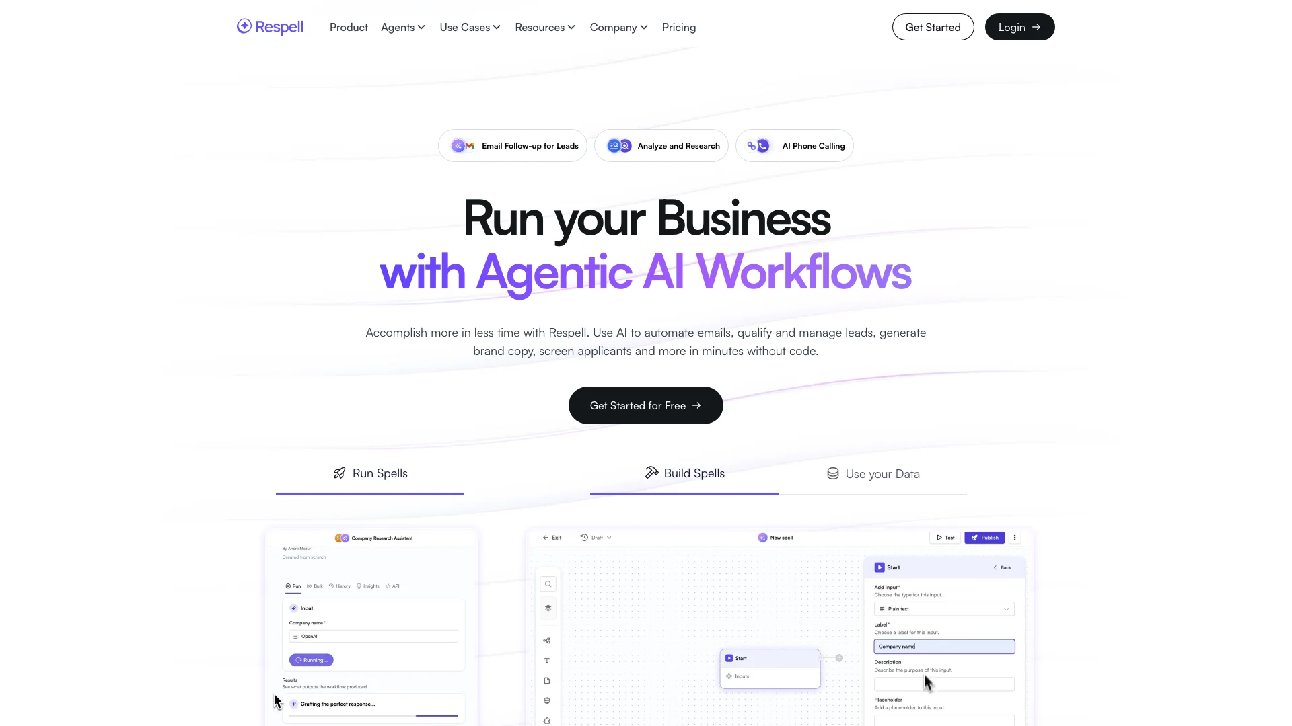Viewport: 1292px width, 726px height.
Task: Expand the Use Cases dropdown menu
Action: [470, 27]
